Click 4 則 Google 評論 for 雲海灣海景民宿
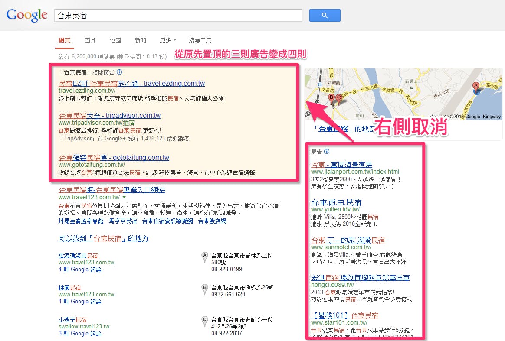This screenshot has width=505, height=341. click(79, 269)
